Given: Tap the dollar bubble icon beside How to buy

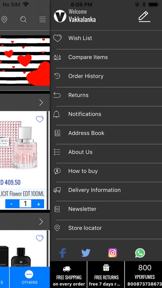Looking at the screenshot, I should [57, 171].
